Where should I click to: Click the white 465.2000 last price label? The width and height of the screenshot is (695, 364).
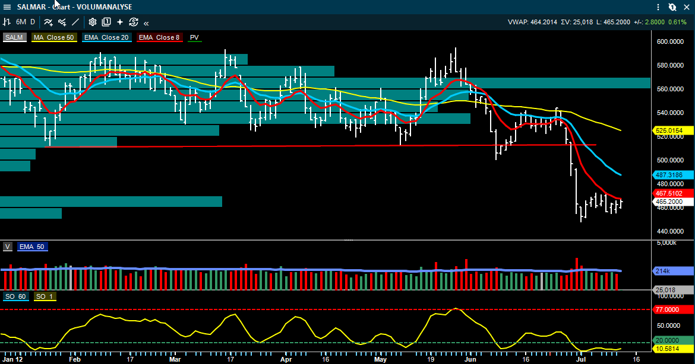(x=673, y=202)
